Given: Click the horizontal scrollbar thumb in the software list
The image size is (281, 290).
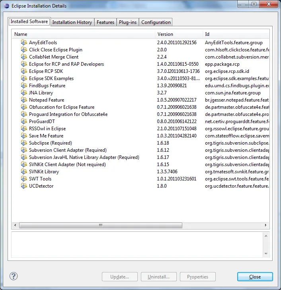Looking at the screenshot, I should tap(101, 225).
